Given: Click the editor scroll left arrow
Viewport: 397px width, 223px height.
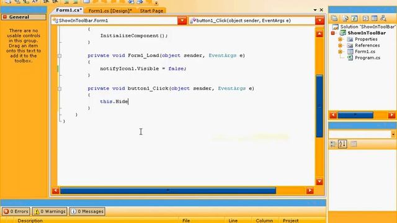Looking at the screenshot, I should [55, 191].
